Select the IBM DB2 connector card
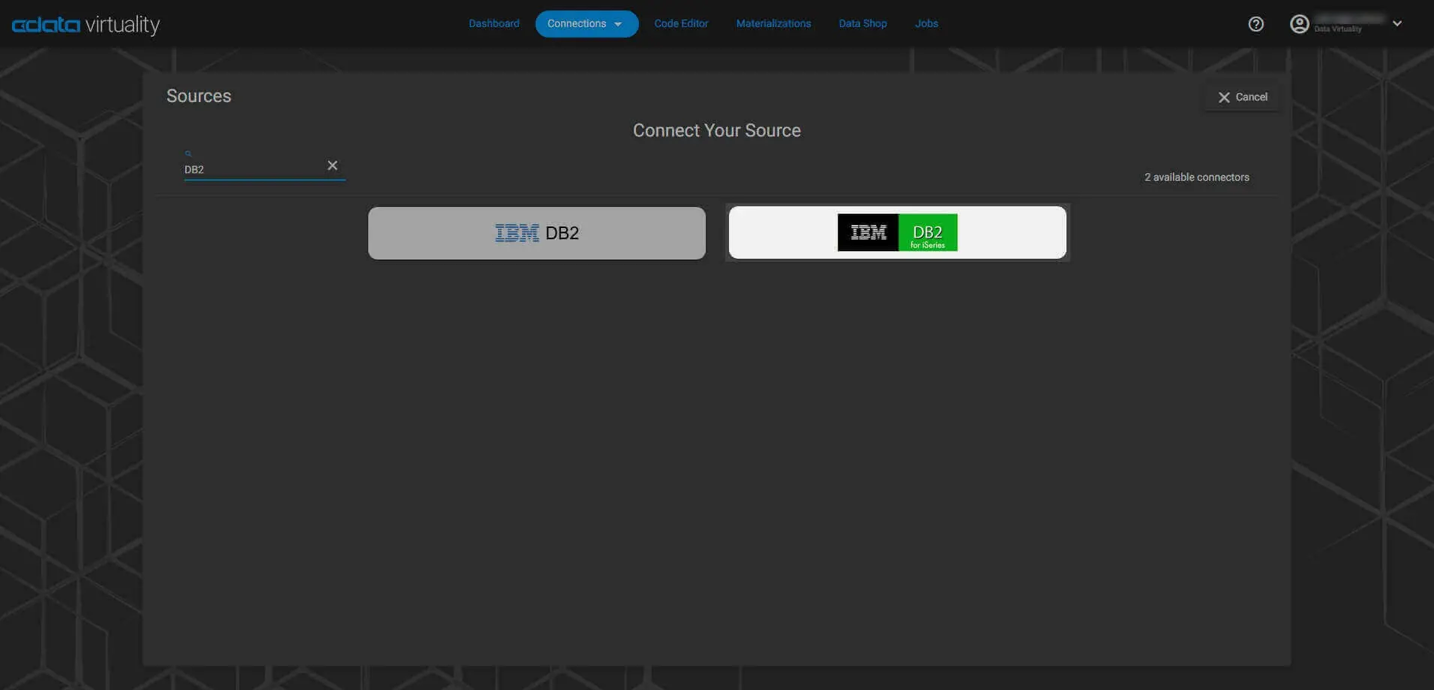 537,233
